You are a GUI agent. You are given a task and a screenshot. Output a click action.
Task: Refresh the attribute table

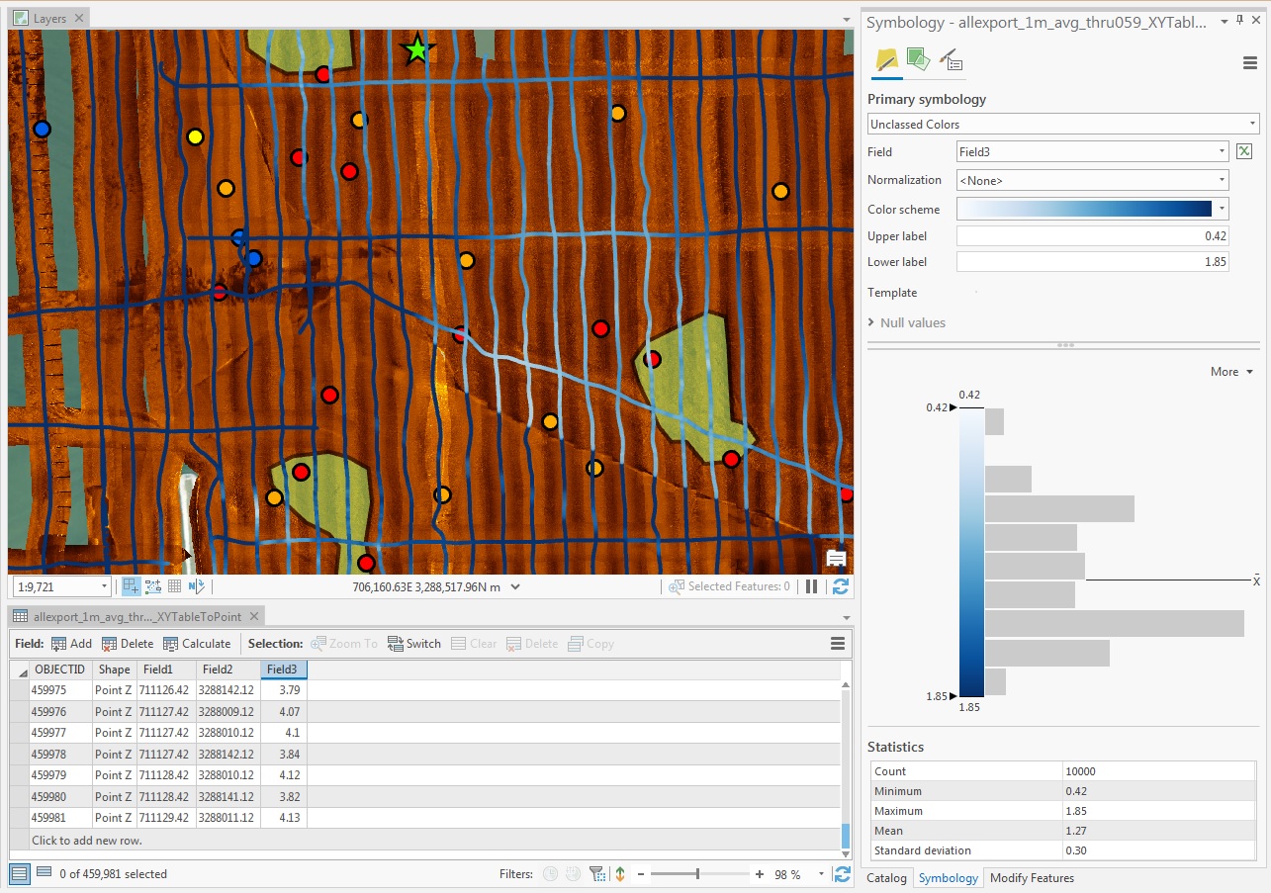click(842, 874)
